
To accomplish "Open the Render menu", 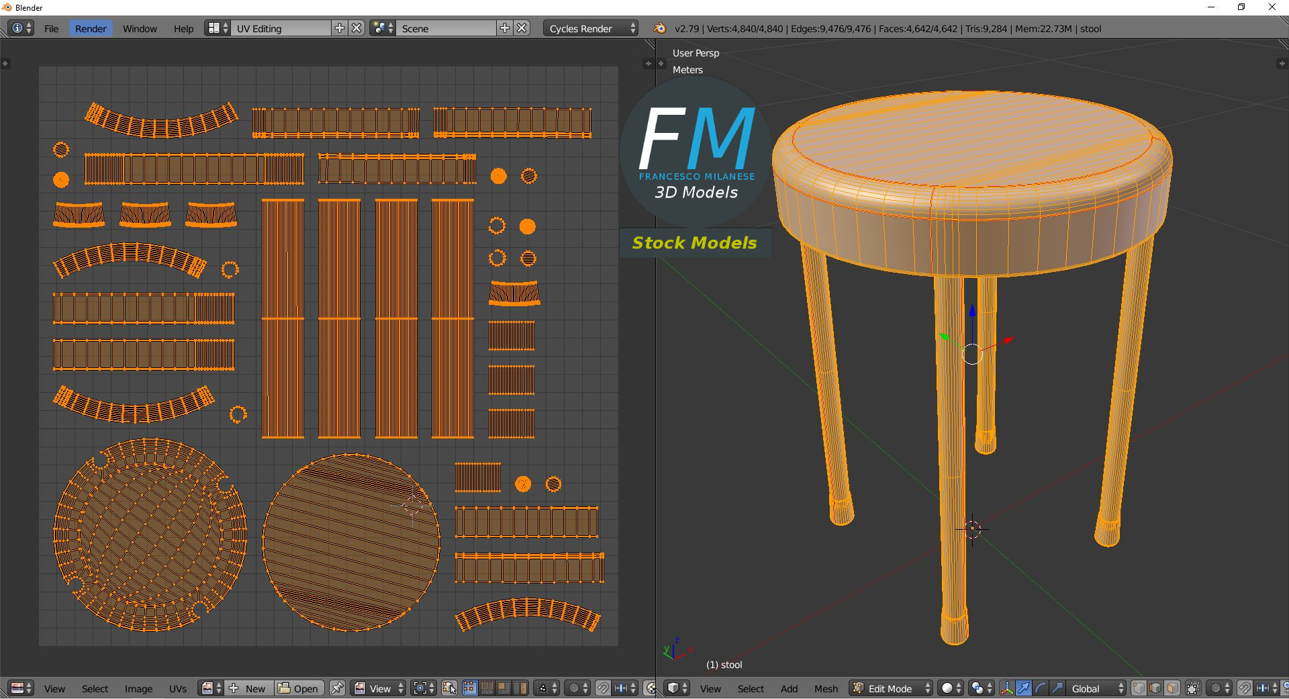I will pyautogui.click(x=91, y=28).
